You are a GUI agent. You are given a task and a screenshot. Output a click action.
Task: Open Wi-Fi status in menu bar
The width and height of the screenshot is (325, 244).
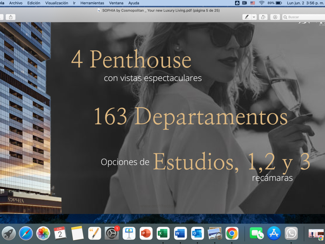tap(262, 3)
